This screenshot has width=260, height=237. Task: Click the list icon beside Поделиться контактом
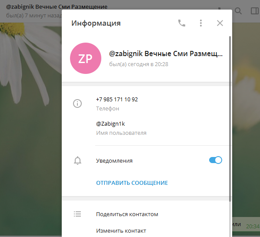point(77,214)
